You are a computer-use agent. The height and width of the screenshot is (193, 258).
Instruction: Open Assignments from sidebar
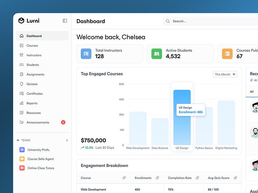pyautogui.click(x=42, y=74)
